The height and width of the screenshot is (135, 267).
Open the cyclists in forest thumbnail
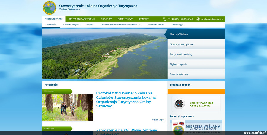coord(68,107)
